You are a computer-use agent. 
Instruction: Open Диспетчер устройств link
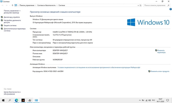12,17
